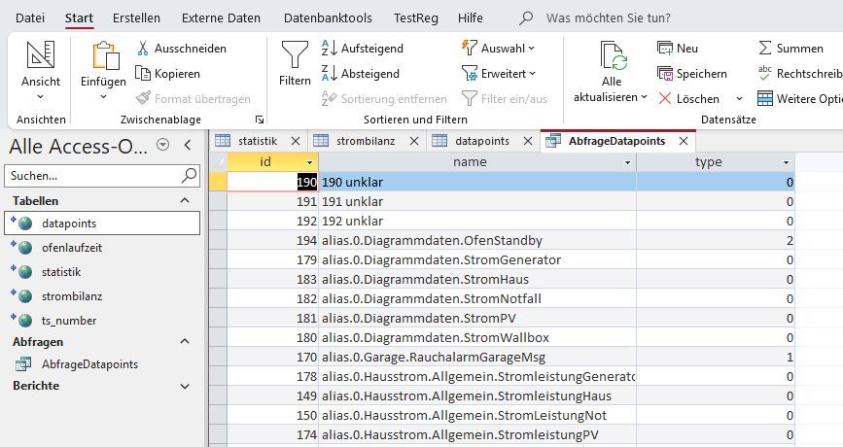Image resolution: width=843 pixels, height=447 pixels.
Task: Close the datapoints tab
Action: click(x=528, y=141)
